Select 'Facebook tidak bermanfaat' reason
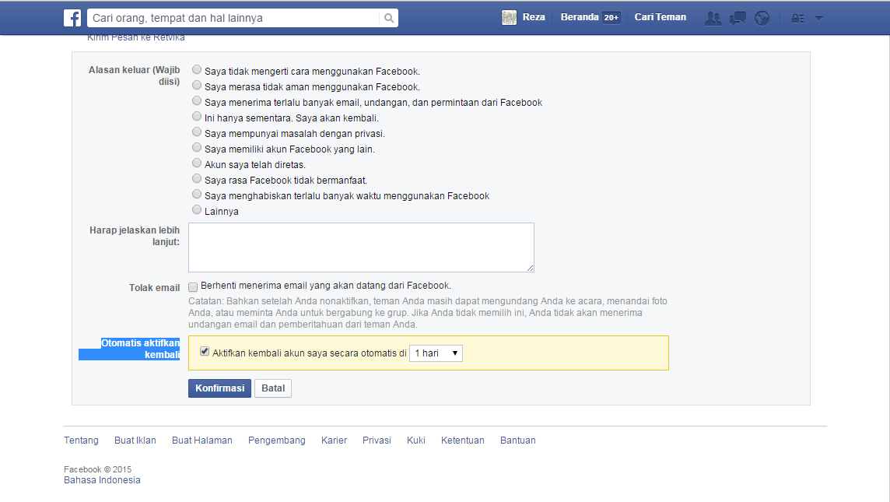Screen dimensions: 890x502 pos(196,179)
